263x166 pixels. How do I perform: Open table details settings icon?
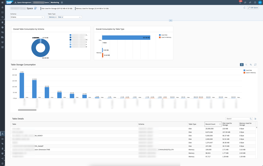pos(255,119)
